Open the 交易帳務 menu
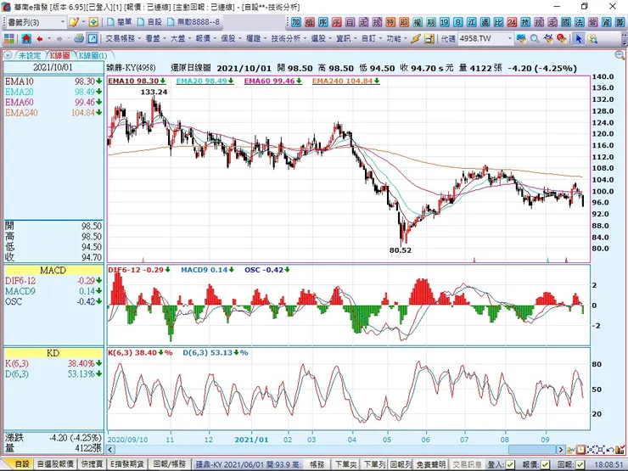Screen dimensions: 628x471 pos(123,38)
